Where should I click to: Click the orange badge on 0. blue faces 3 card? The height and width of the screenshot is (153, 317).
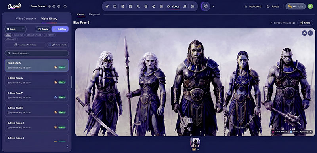tap(55, 127)
